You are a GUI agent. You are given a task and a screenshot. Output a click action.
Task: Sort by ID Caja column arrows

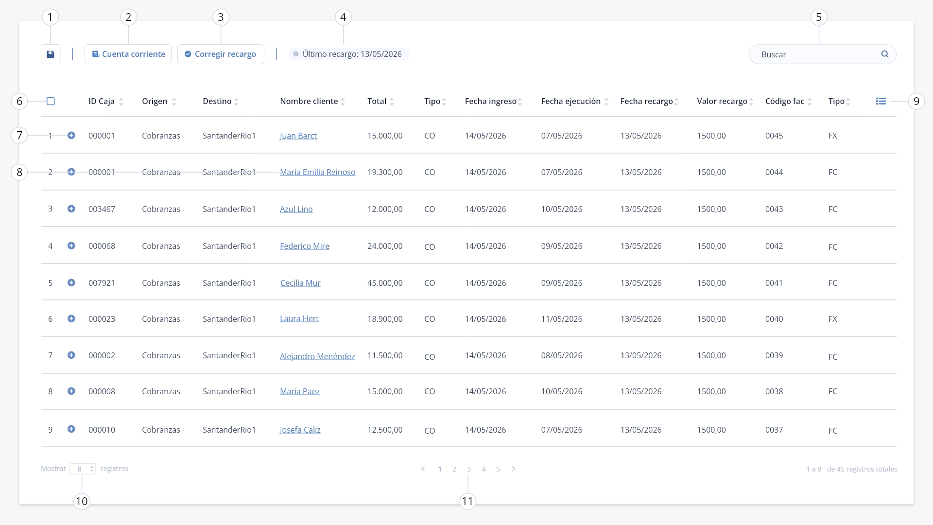121,102
